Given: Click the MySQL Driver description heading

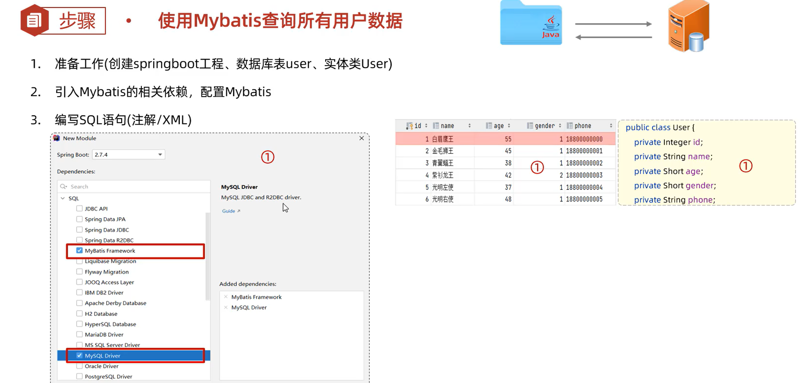Looking at the screenshot, I should pyautogui.click(x=239, y=187).
